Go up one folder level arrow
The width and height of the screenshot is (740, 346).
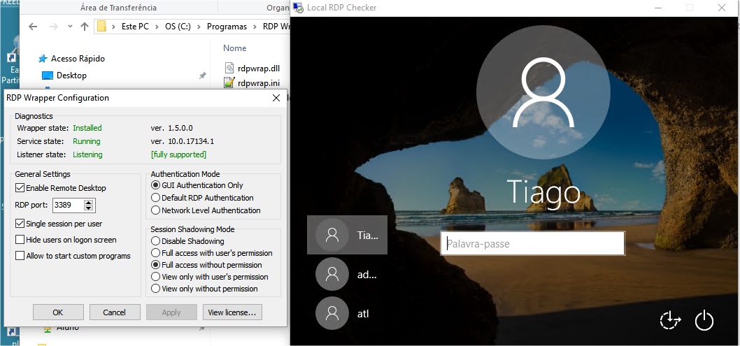(x=85, y=27)
